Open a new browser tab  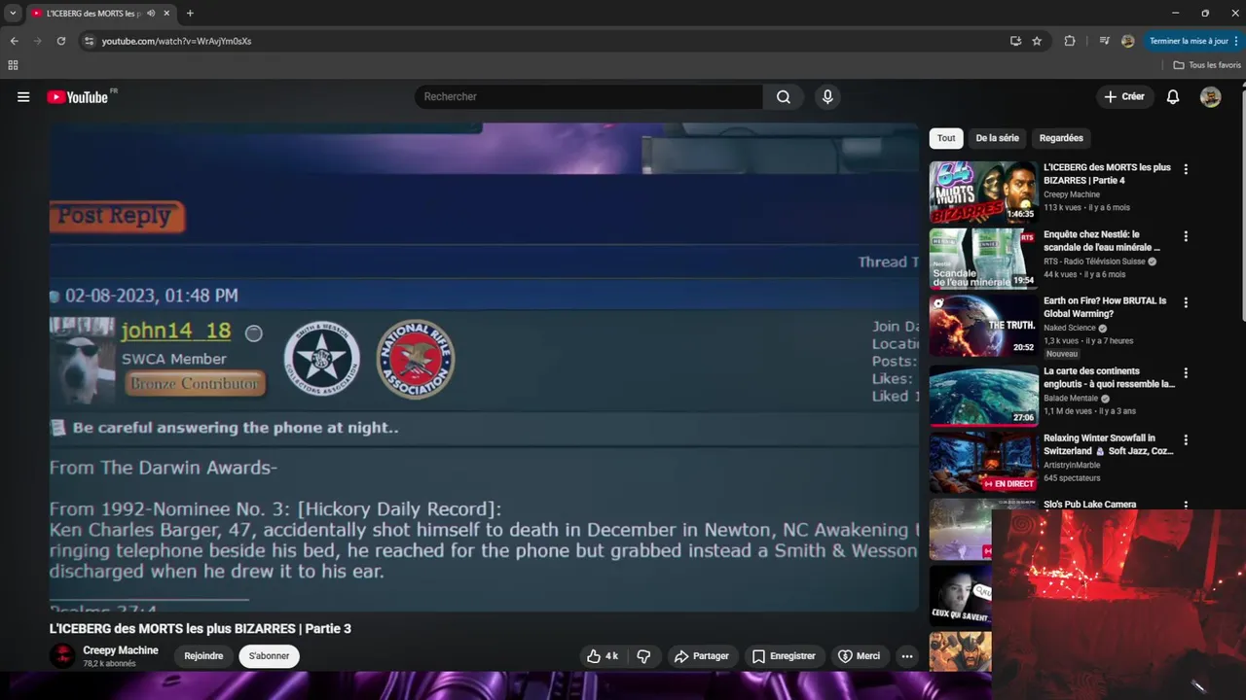click(x=190, y=13)
